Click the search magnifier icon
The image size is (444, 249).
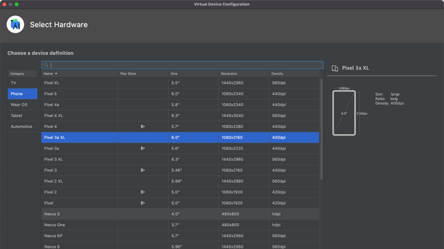click(x=46, y=65)
